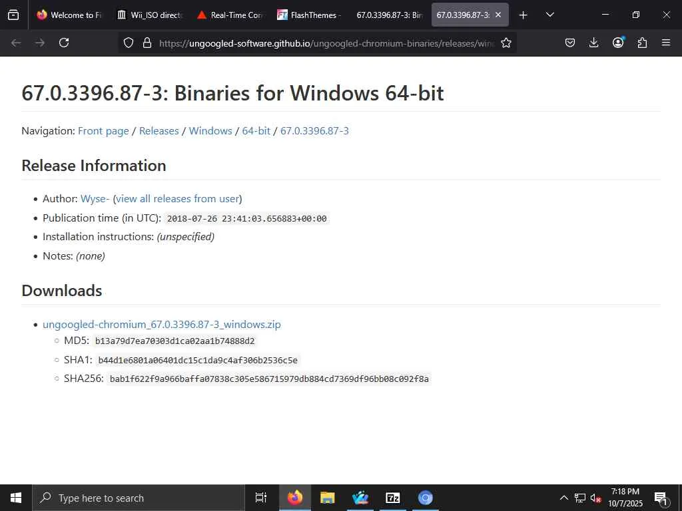Click the SHA256 hash value
Screen dimensions: 682x511
tap(269, 379)
